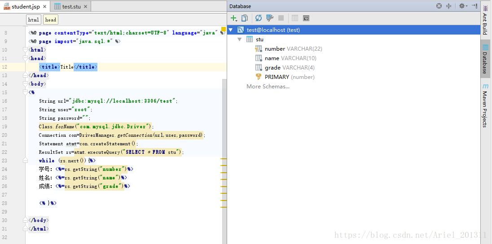Collapse the test@localhost data source node

tap(231, 30)
